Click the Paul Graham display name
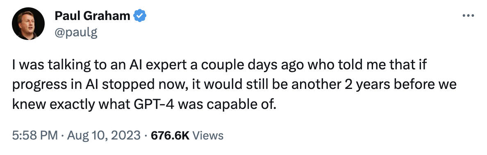This screenshot has height=155, width=487. point(92,16)
